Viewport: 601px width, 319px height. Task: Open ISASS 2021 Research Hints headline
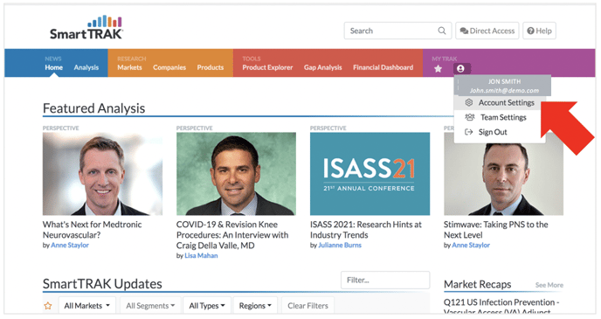tap(366, 230)
